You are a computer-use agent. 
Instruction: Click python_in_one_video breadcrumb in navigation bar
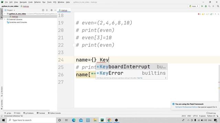click(10, 6)
